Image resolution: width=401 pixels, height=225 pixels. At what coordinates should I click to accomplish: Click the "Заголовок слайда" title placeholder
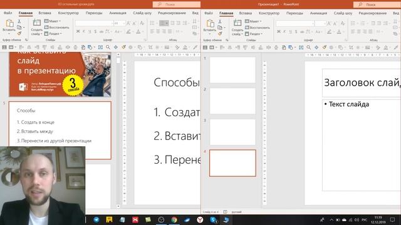(362, 82)
